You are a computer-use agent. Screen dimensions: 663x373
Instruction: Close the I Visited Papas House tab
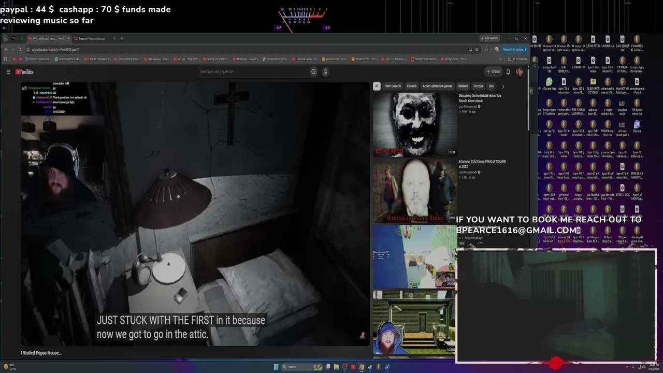pyautogui.click(x=68, y=38)
